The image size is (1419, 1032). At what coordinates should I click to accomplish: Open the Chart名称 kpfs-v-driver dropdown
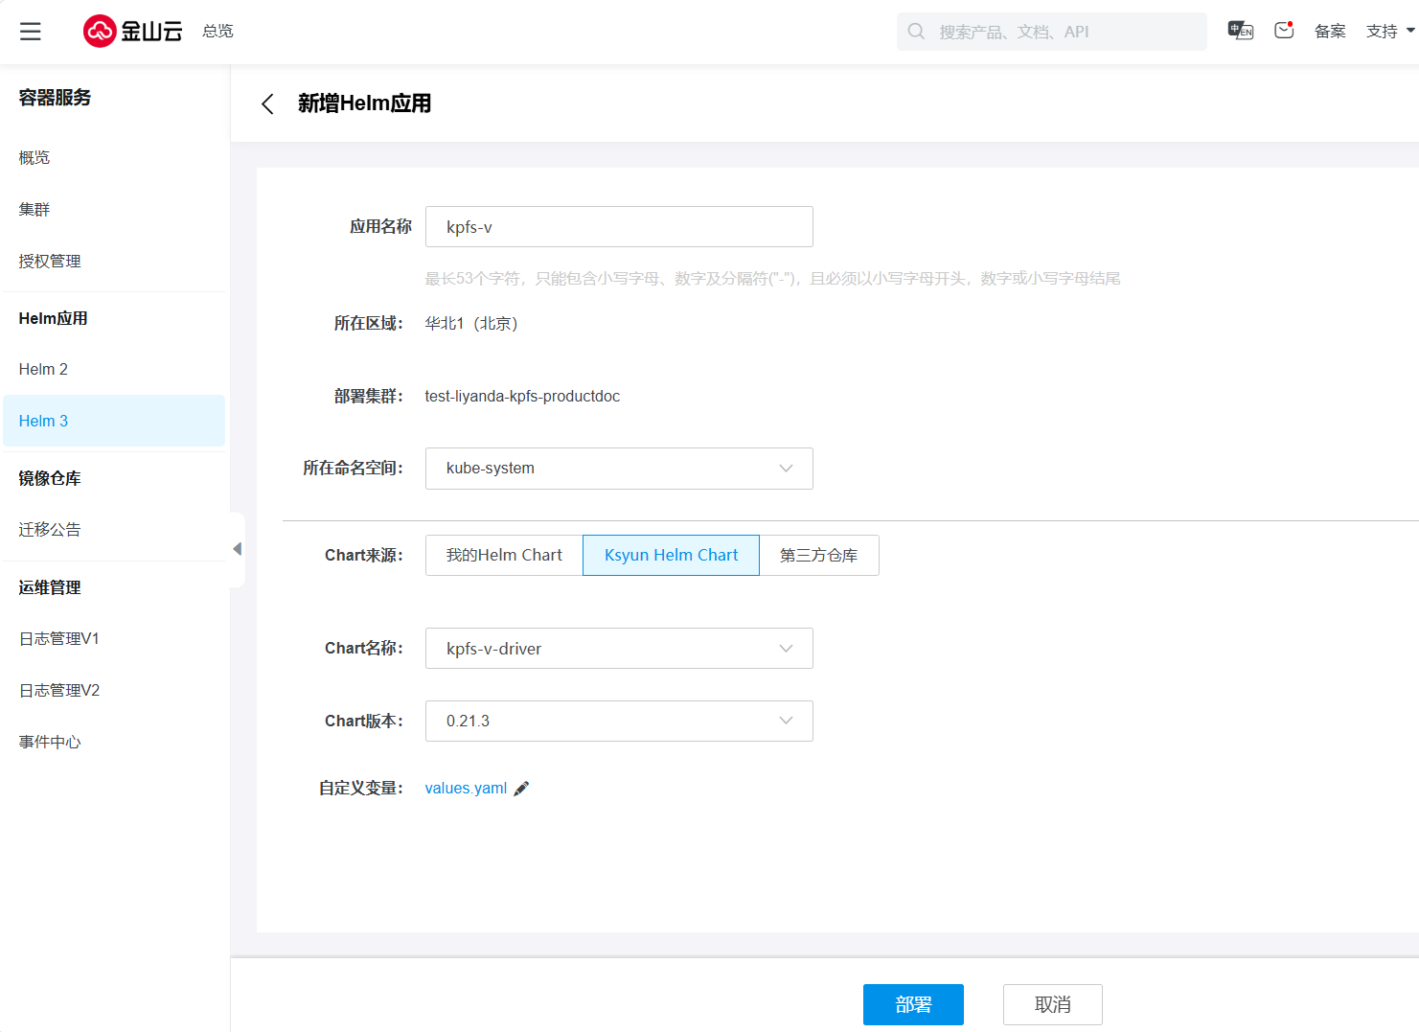point(619,649)
